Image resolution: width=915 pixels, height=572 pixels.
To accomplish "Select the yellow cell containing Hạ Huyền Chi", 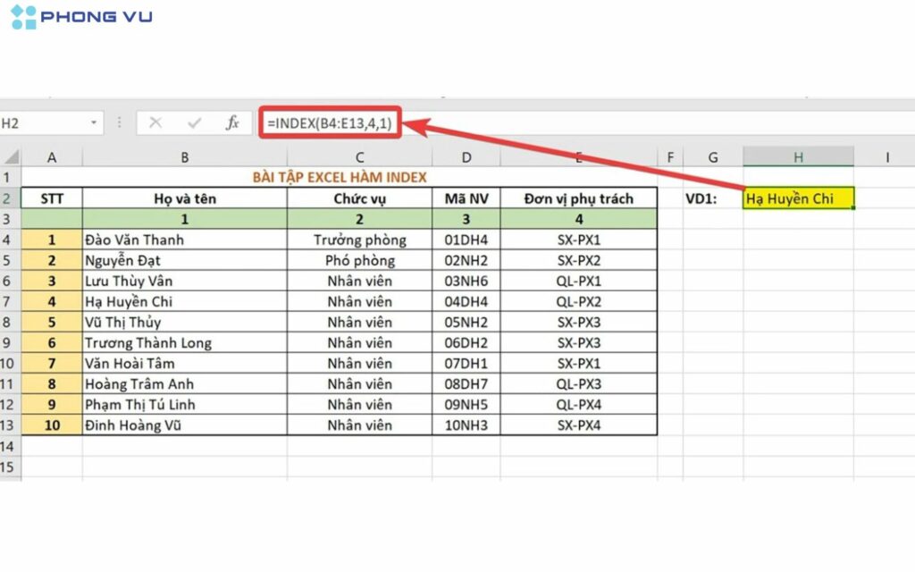I will (797, 198).
